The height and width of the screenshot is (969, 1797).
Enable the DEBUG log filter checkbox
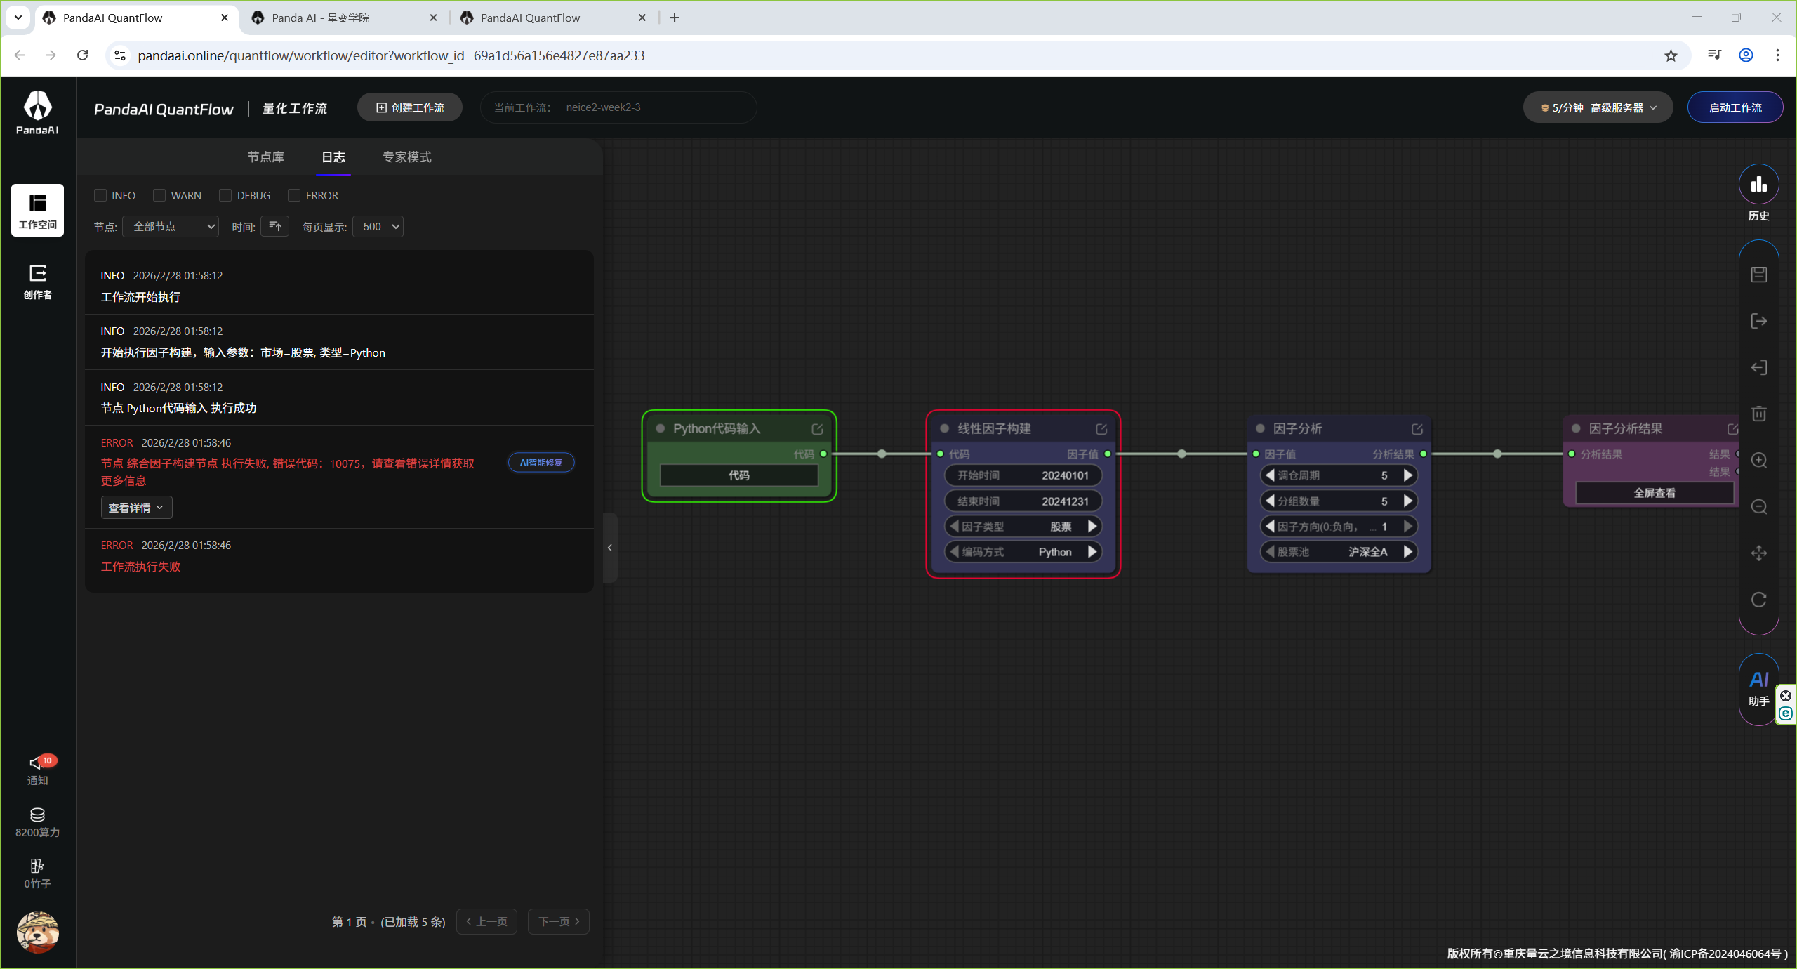pos(225,195)
